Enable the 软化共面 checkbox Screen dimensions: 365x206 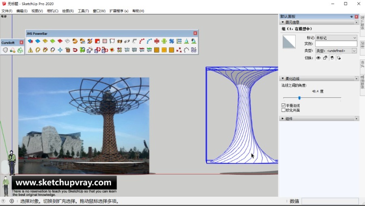(x=283, y=110)
